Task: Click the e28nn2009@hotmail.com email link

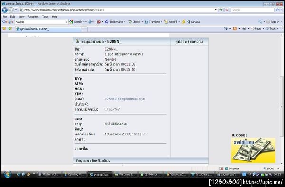Action: click(125, 99)
